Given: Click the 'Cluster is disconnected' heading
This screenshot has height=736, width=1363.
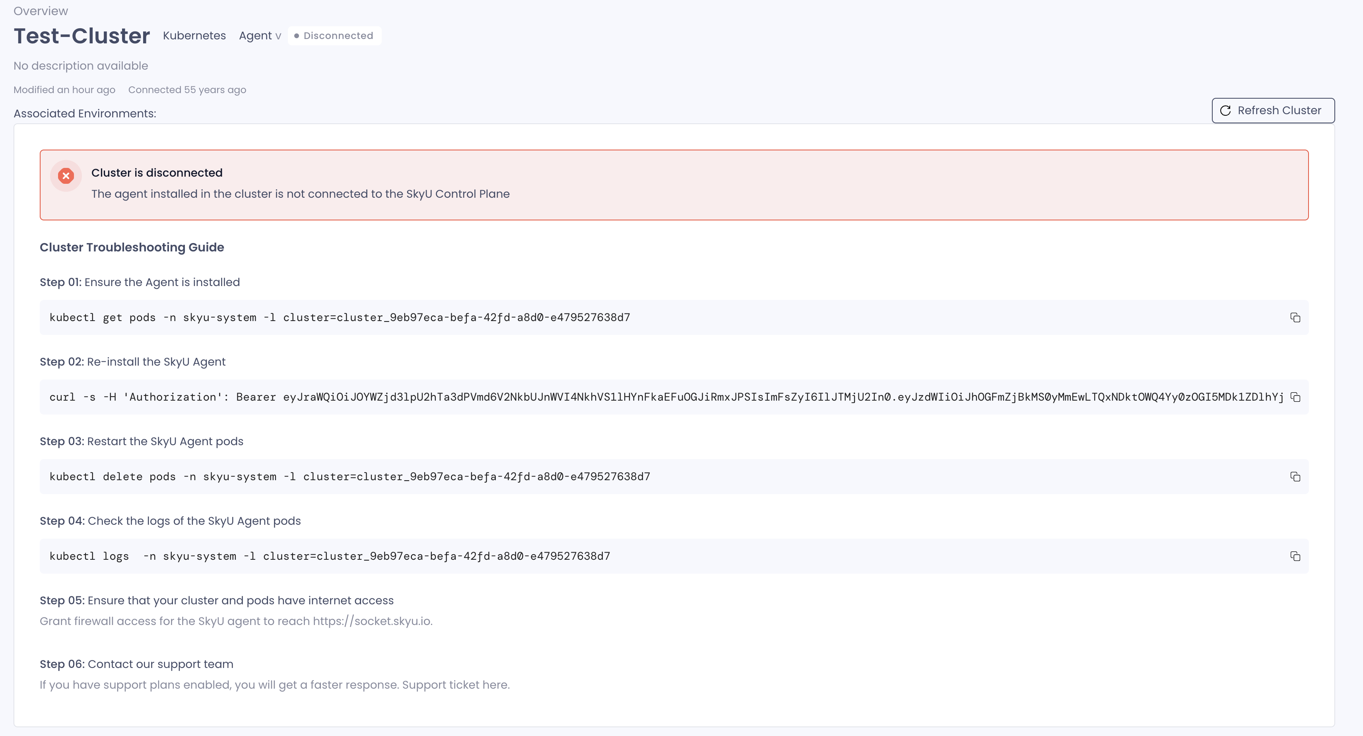Looking at the screenshot, I should (x=157, y=173).
